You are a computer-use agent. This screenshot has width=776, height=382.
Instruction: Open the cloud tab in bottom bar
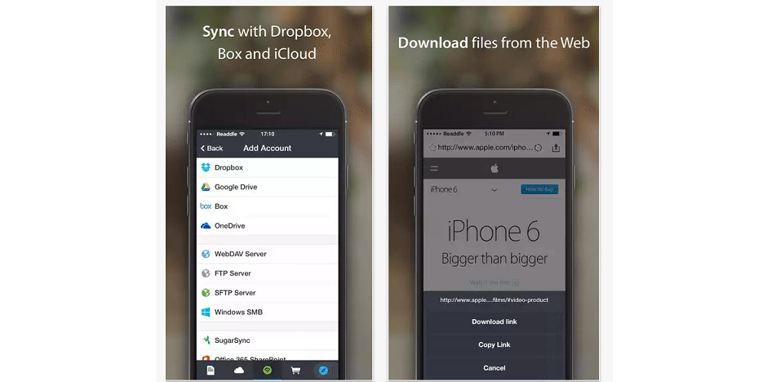pos(239,370)
